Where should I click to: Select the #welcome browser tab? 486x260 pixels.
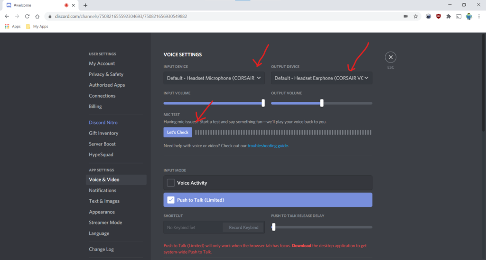pyautogui.click(x=40, y=5)
